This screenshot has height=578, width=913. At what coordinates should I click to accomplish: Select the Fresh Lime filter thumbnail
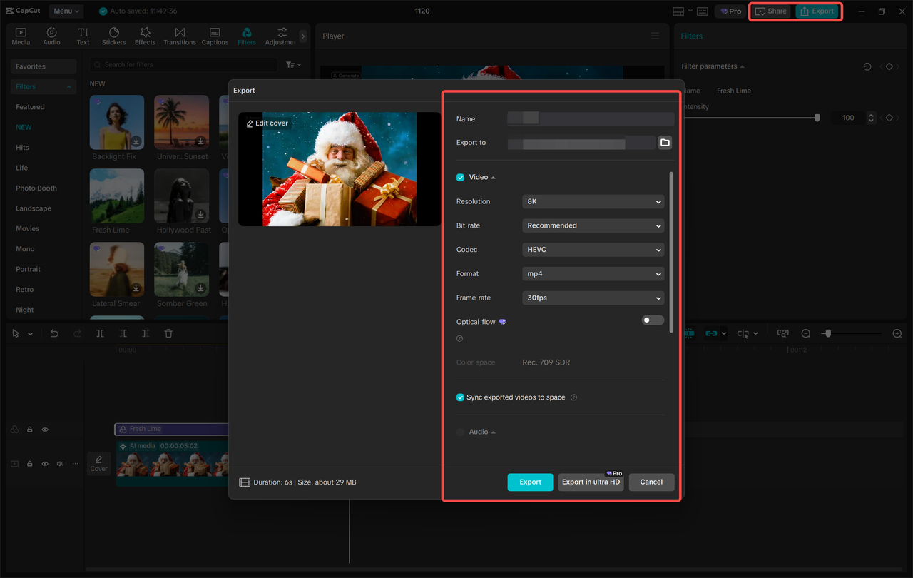pyautogui.click(x=116, y=196)
